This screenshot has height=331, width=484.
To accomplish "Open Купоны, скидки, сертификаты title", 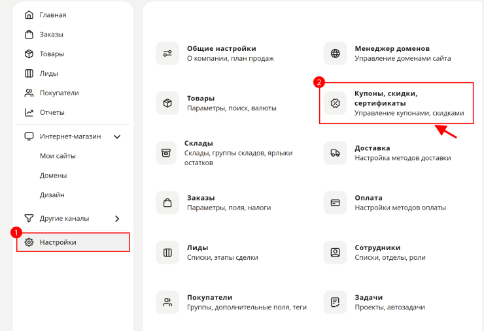I will click(386, 99).
